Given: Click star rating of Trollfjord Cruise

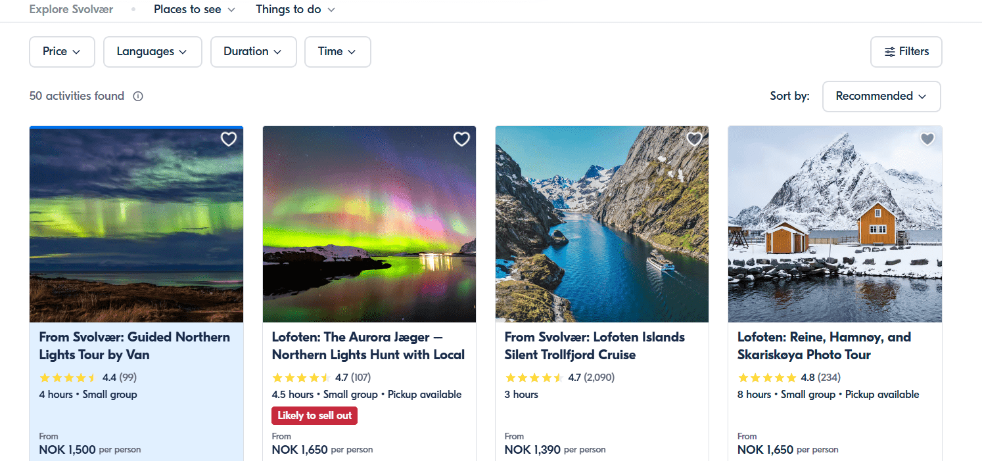Looking at the screenshot, I should (534, 378).
